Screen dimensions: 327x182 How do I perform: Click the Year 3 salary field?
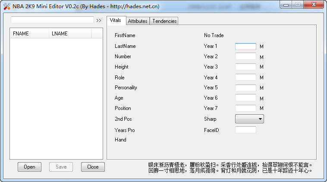click(x=245, y=67)
